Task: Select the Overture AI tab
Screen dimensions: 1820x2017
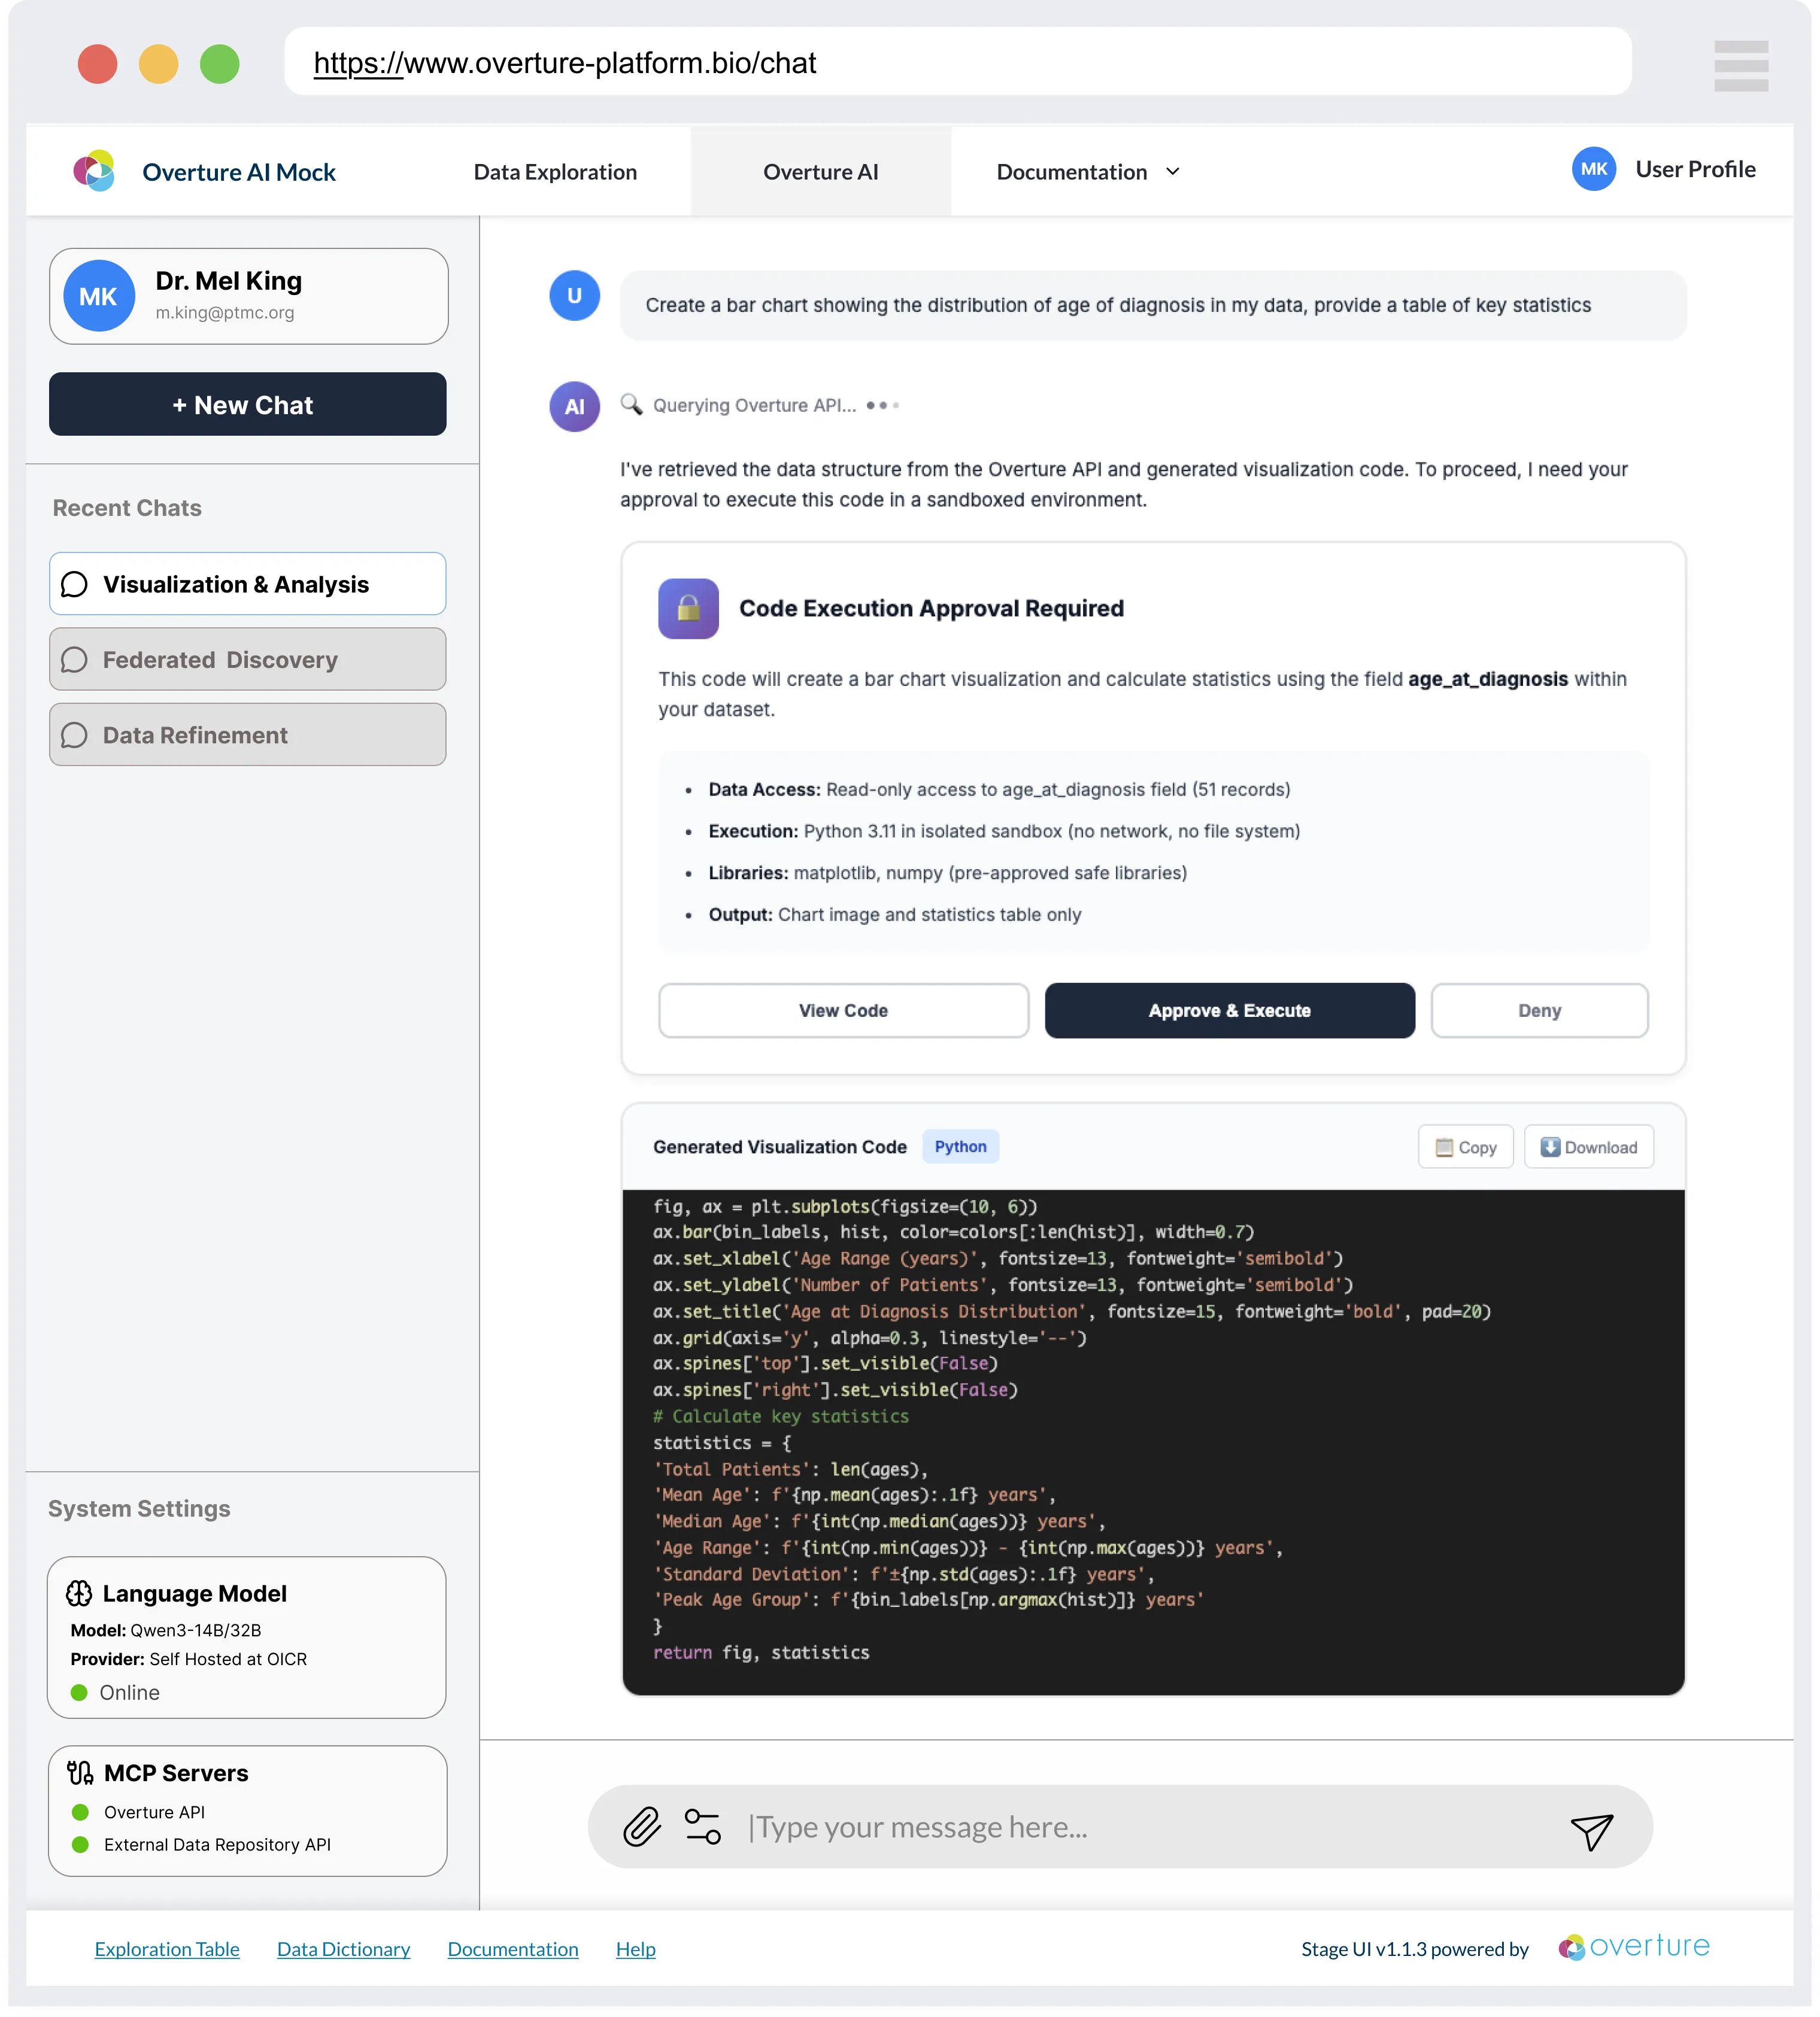Action: 820,172
